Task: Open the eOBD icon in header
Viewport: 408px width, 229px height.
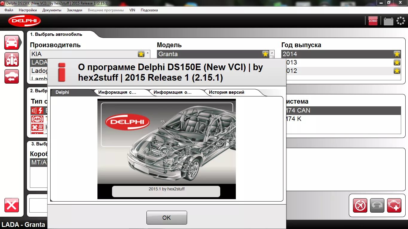Action: click(x=373, y=21)
